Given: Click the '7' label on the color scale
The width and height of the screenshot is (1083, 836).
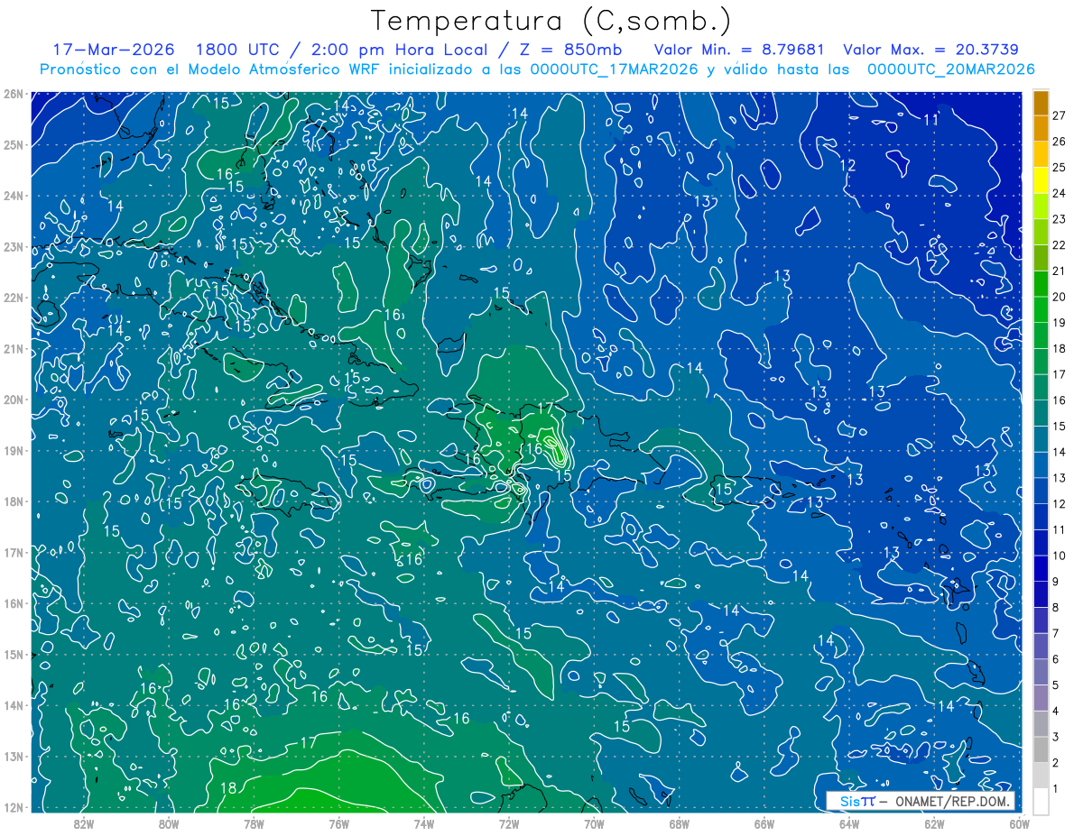Looking at the screenshot, I should pyautogui.click(x=1055, y=633).
